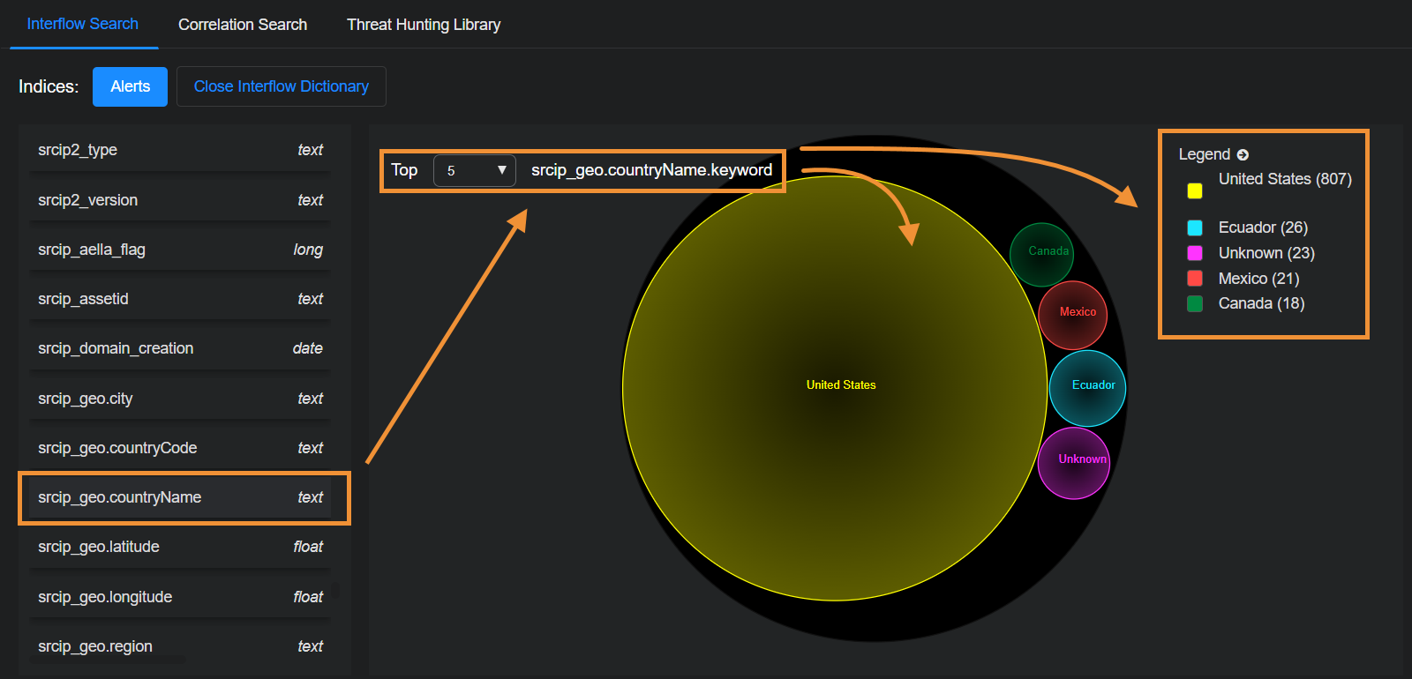Viewport: 1412px width, 679px height.
Task: Click the yellow United States legend swatch
Action: click(x=1195, y=190)
